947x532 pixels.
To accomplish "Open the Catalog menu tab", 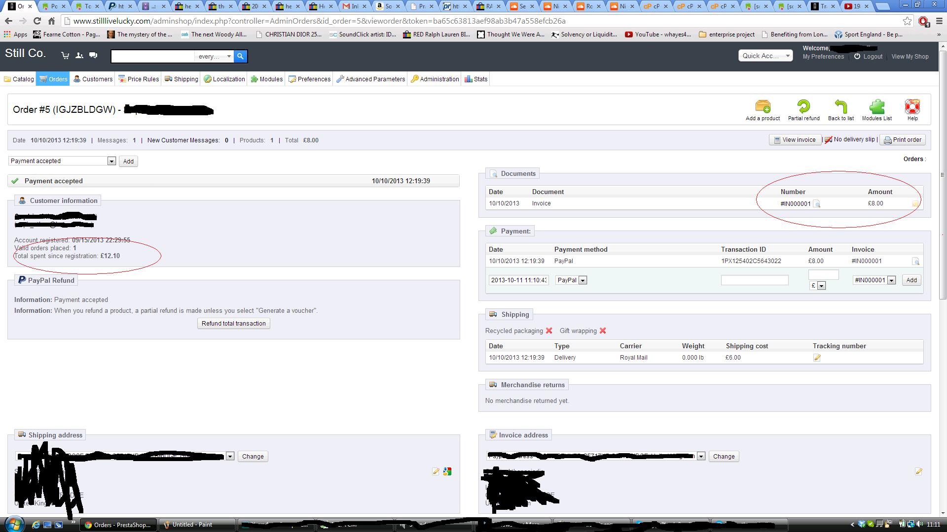I will click(19, 79).
